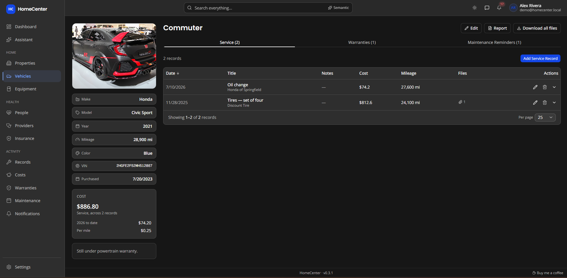Open Properties in sidebar

click(32, 63)
